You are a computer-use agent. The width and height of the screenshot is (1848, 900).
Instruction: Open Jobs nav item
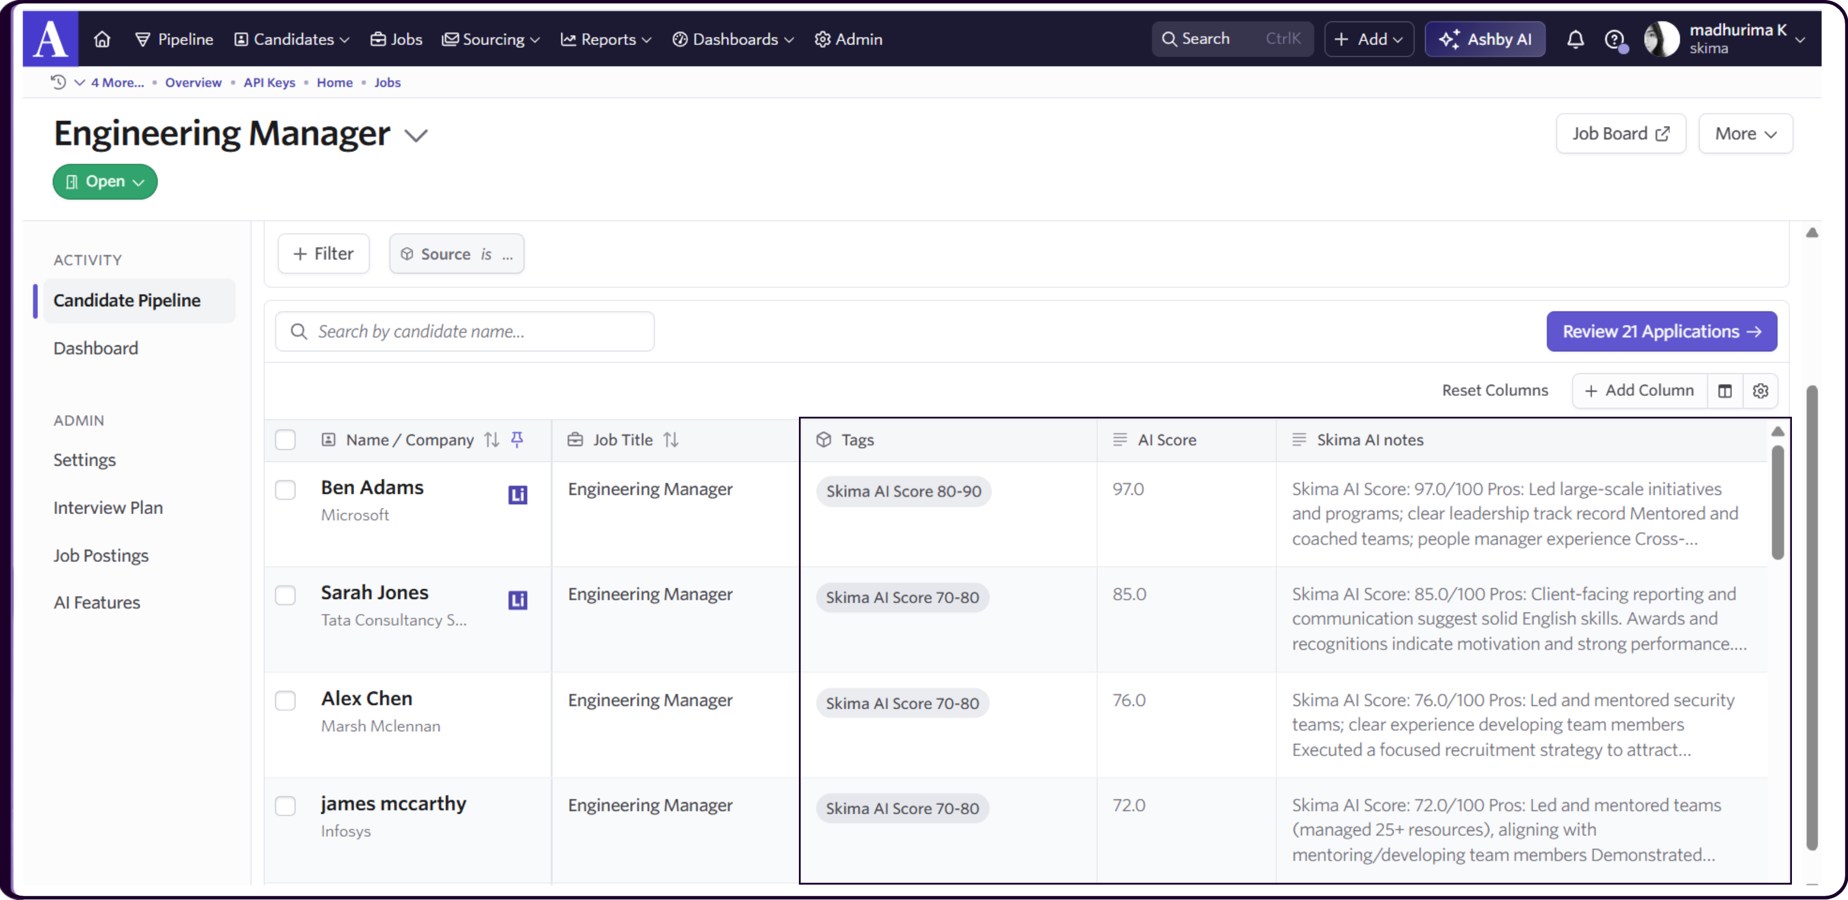[x=396, y=38]
